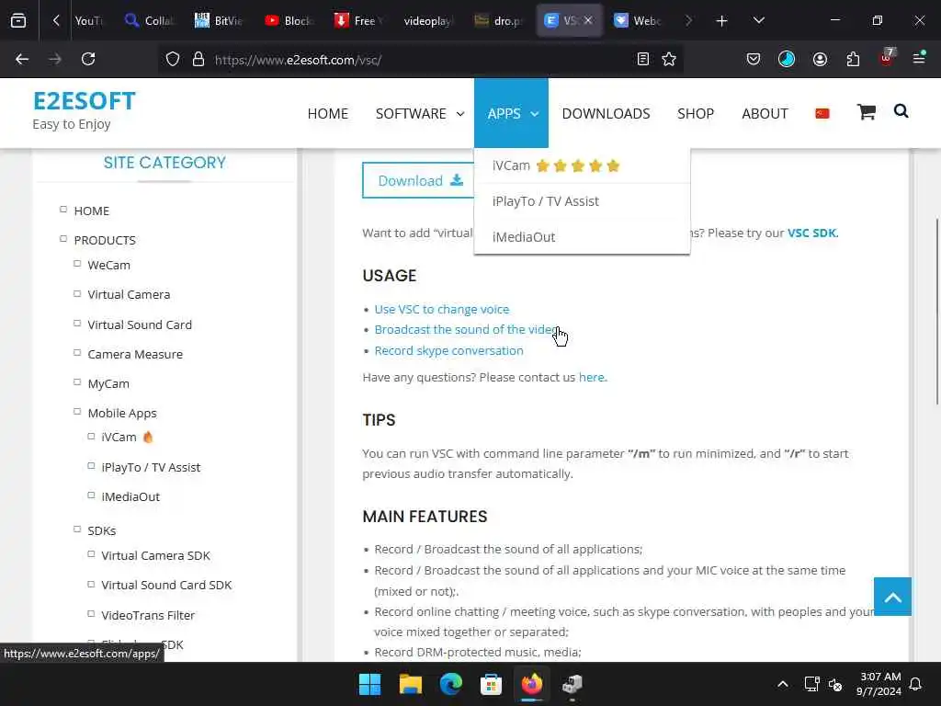Open MyCam in sidebar
Image resolution: width=941 pixels, height=706 pixels.
(x=108, y=383)
